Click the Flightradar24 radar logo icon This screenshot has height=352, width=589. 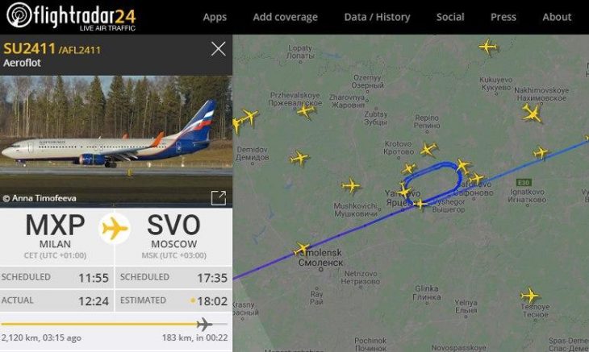click(x=19, y=15)
